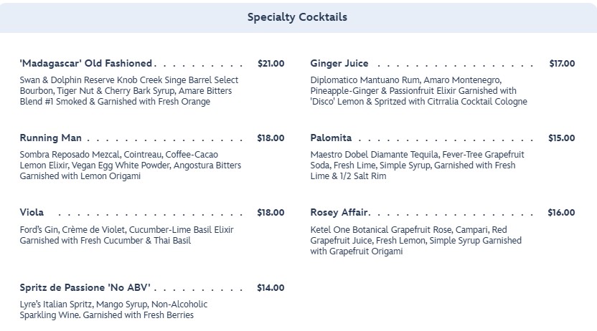
Task: Select the 'Madagascar' Old Fashioned cocktail title
Action: (x=86, y=63)
